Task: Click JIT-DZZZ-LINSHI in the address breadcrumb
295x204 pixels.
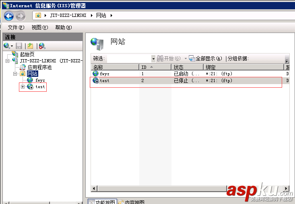Action: click(x=68, y=15)
